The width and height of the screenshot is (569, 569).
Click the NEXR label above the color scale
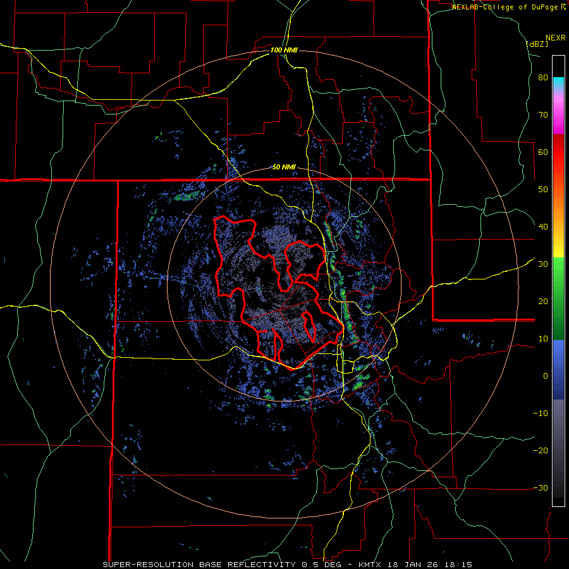[556, 38]
